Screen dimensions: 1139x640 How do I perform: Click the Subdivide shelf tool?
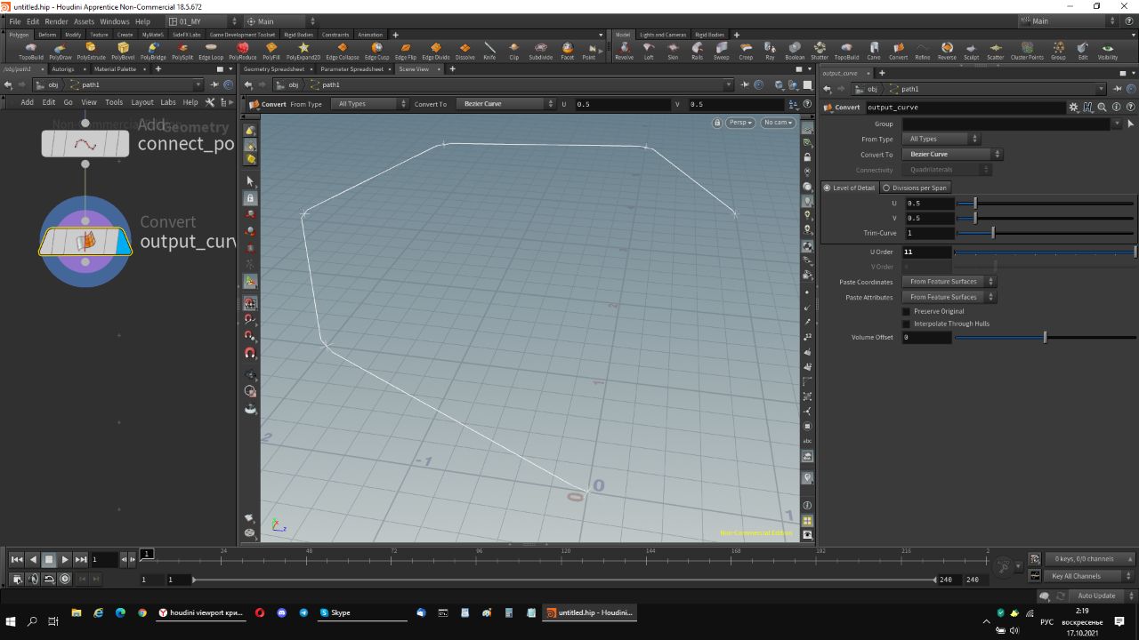pos(540,51)
